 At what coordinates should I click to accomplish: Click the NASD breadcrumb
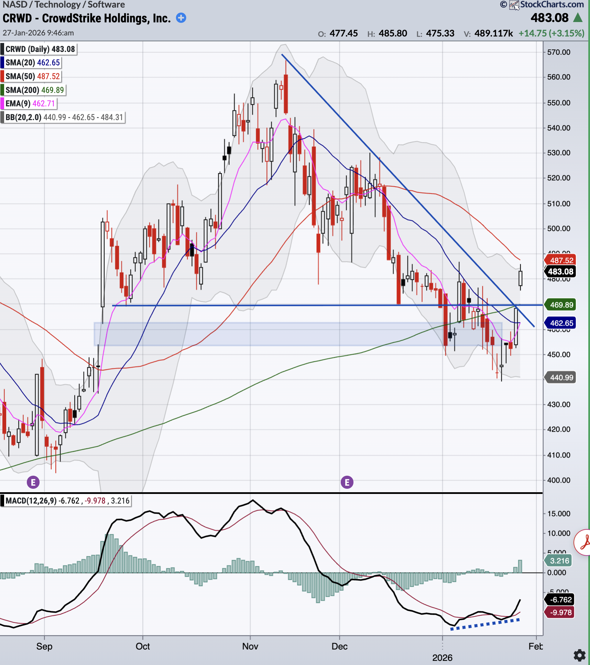pos(15,4)
